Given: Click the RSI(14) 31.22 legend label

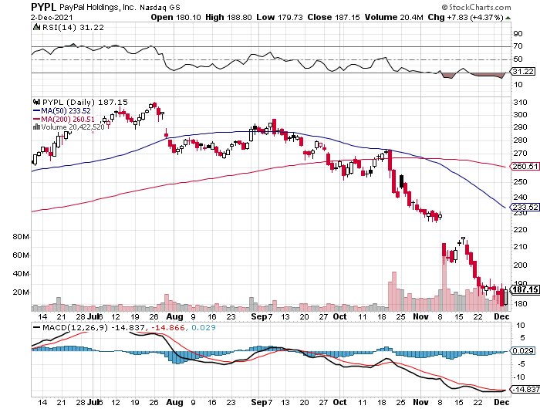Looking at the screenshot, I should (73, 27).
